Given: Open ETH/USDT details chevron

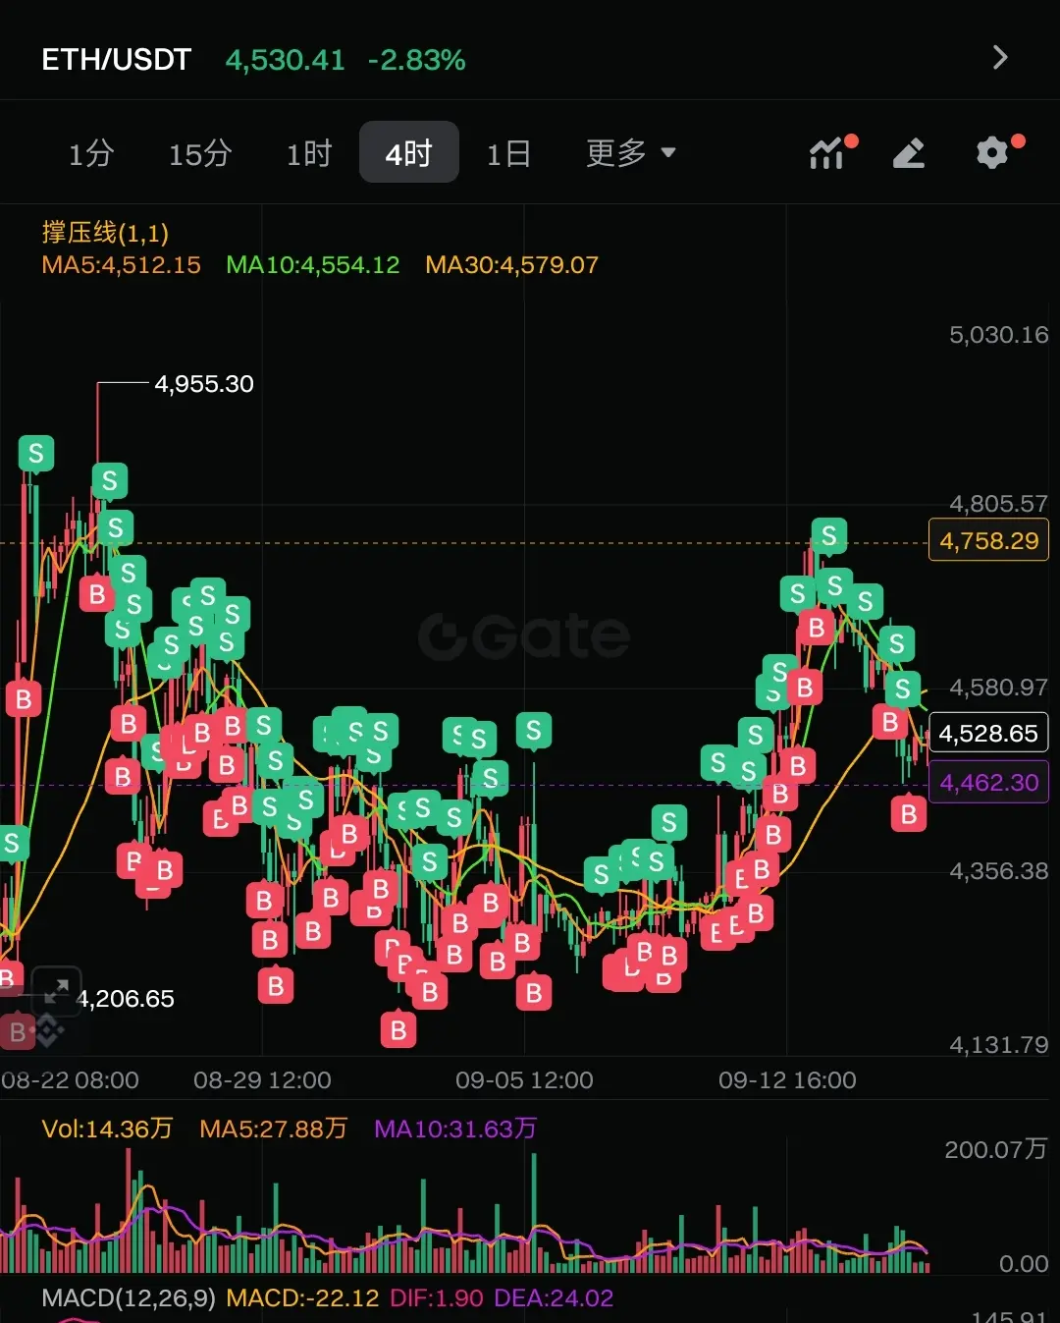Looking at the screenshot, I should (x=1000, y=58).
